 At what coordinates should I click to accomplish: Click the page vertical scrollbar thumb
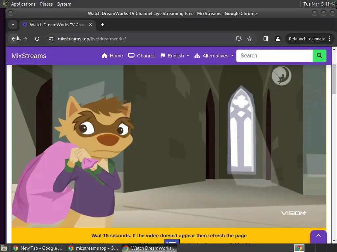point(334,79)
